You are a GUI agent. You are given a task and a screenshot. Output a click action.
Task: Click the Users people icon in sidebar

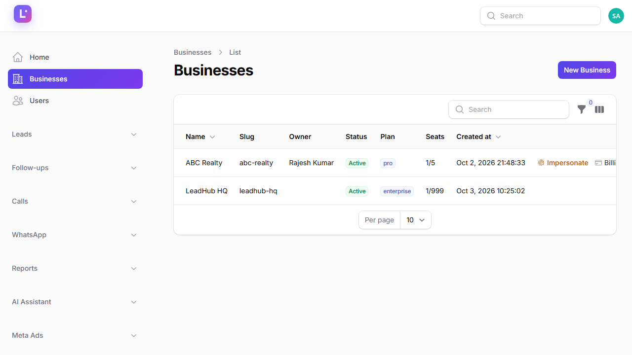pos(18,101)
